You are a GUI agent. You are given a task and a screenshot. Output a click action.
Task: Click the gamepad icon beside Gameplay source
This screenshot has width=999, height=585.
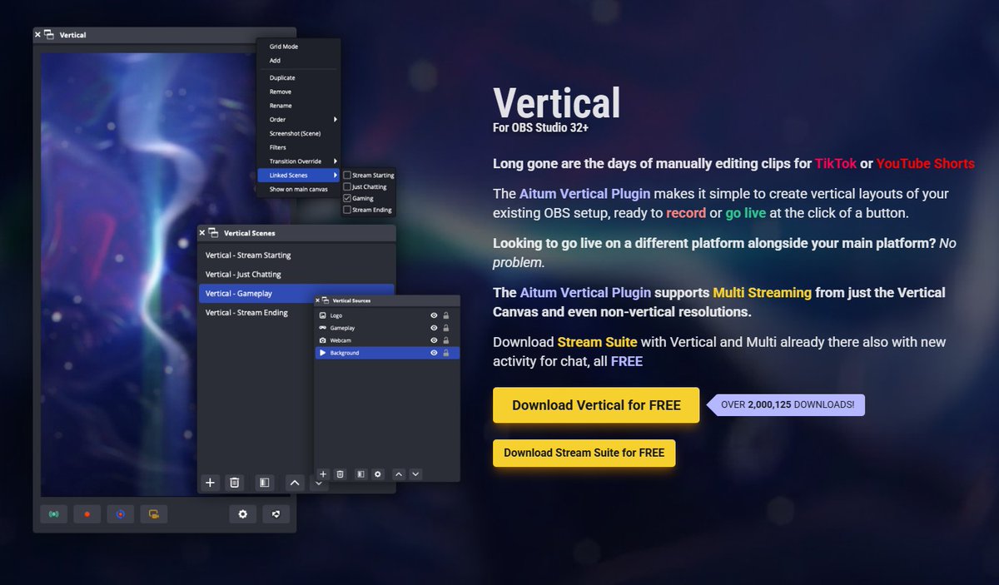(323, 329)
